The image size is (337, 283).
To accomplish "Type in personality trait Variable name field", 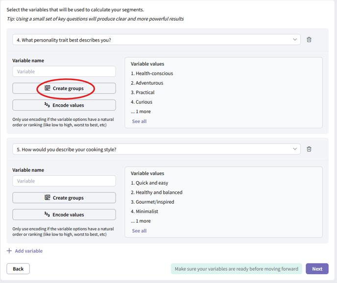I will click(x=64, y=71).
